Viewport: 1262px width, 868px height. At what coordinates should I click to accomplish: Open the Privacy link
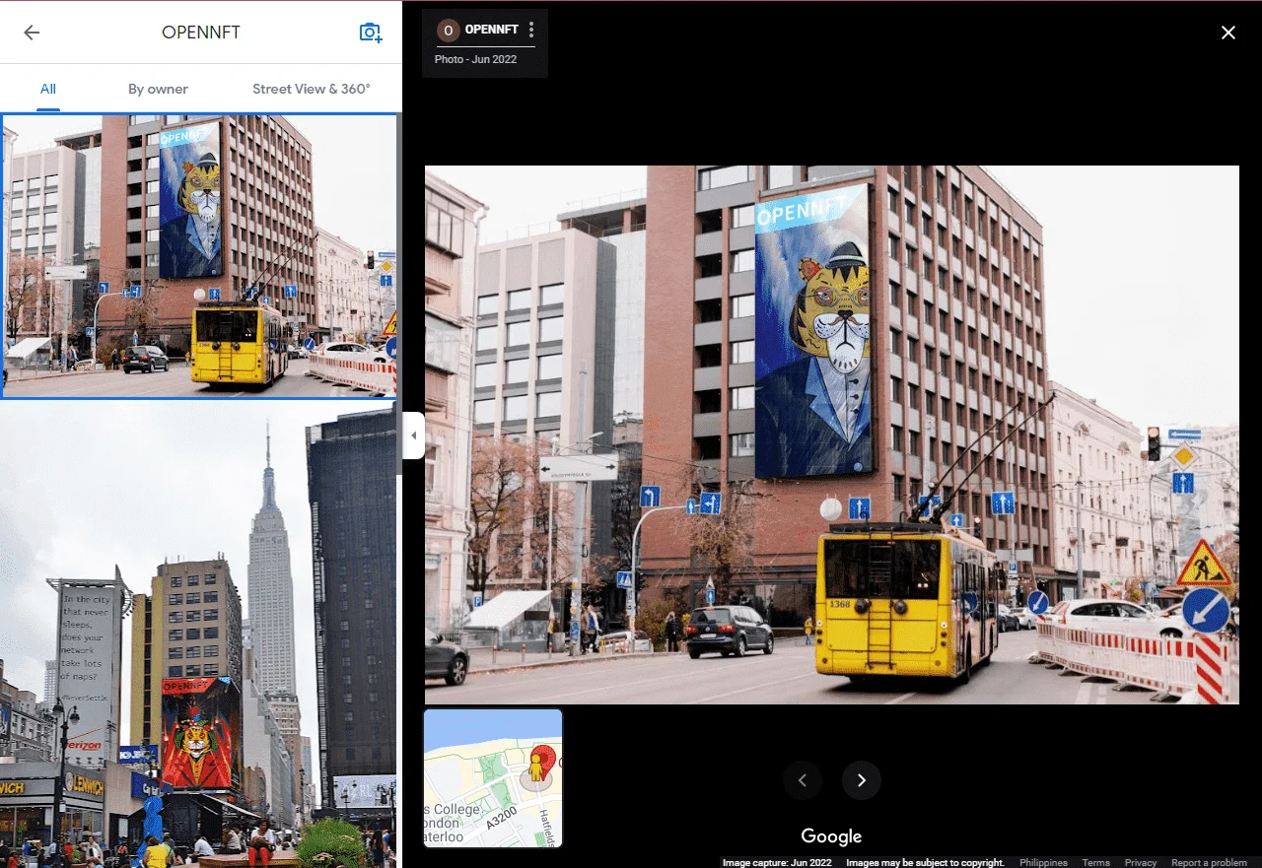click(x=1141, y=862)
